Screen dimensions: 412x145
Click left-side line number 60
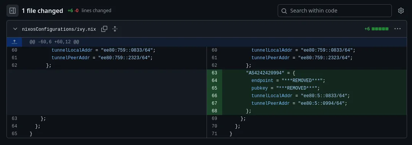[x=14, y=50]
